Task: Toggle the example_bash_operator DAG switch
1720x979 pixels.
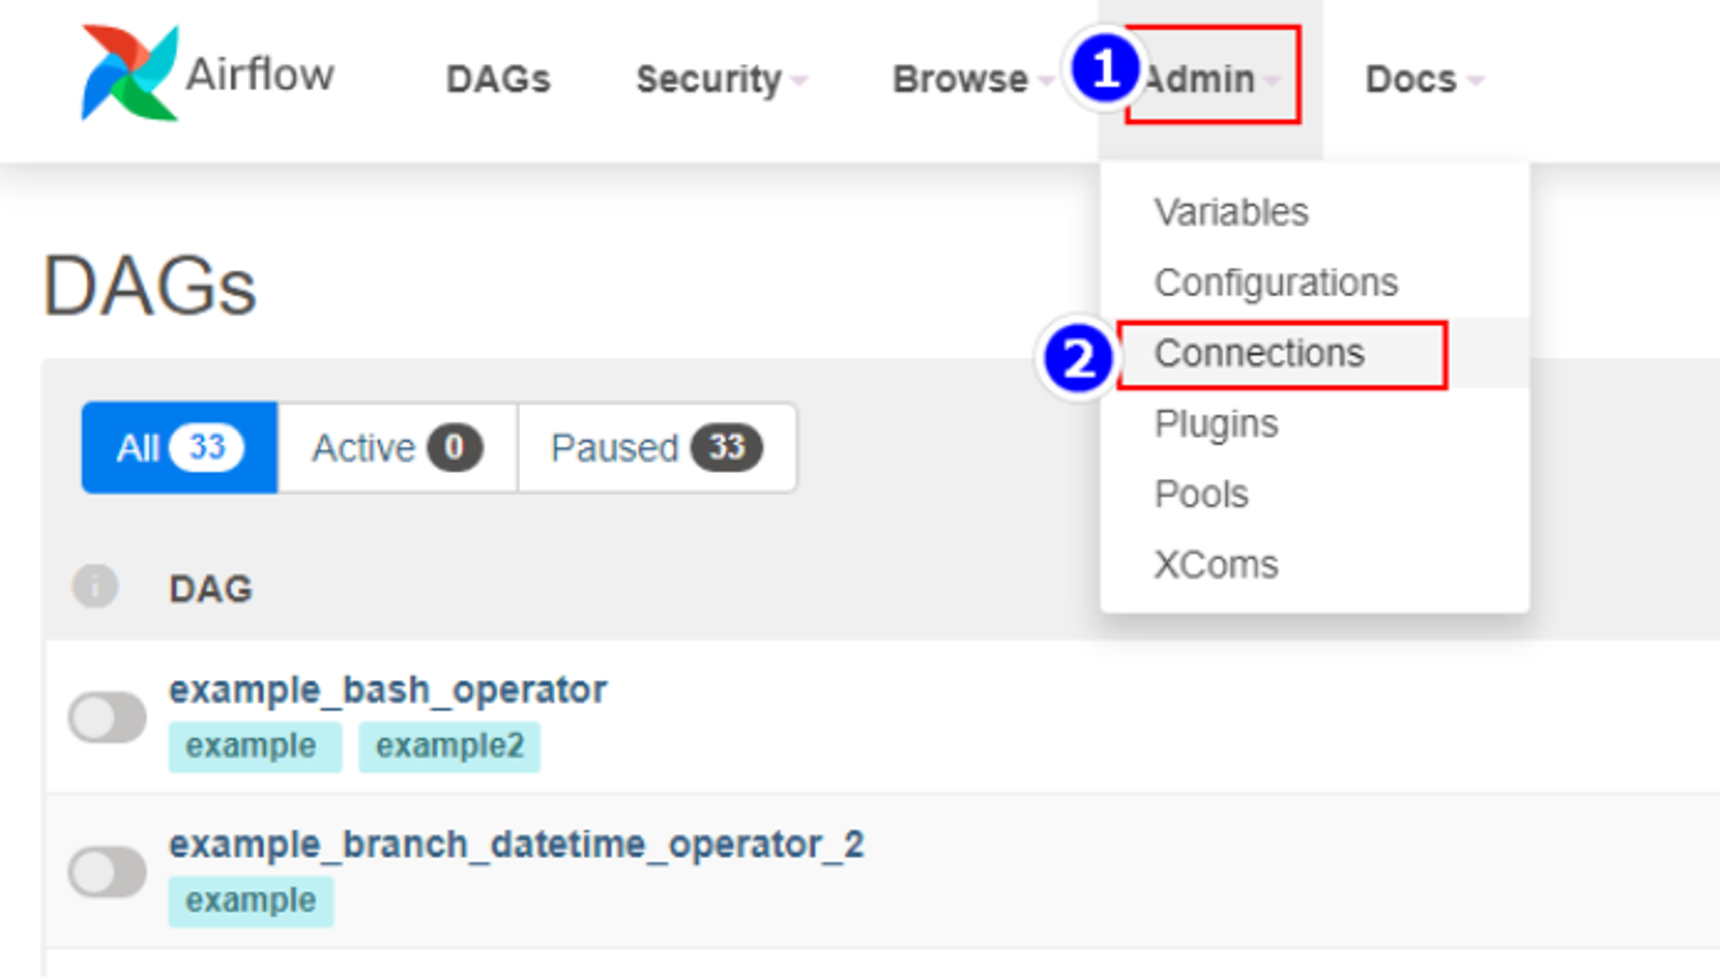Action: (x=107, y=717)
